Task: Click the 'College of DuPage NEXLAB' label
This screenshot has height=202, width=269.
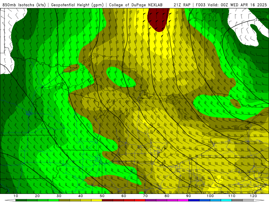Action: [x=136, y=5]
